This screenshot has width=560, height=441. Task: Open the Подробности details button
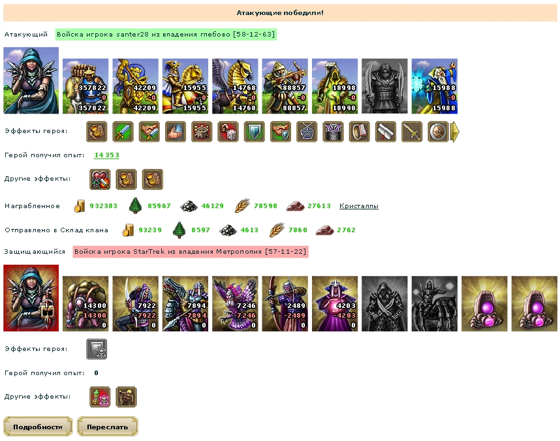(38, 427)
